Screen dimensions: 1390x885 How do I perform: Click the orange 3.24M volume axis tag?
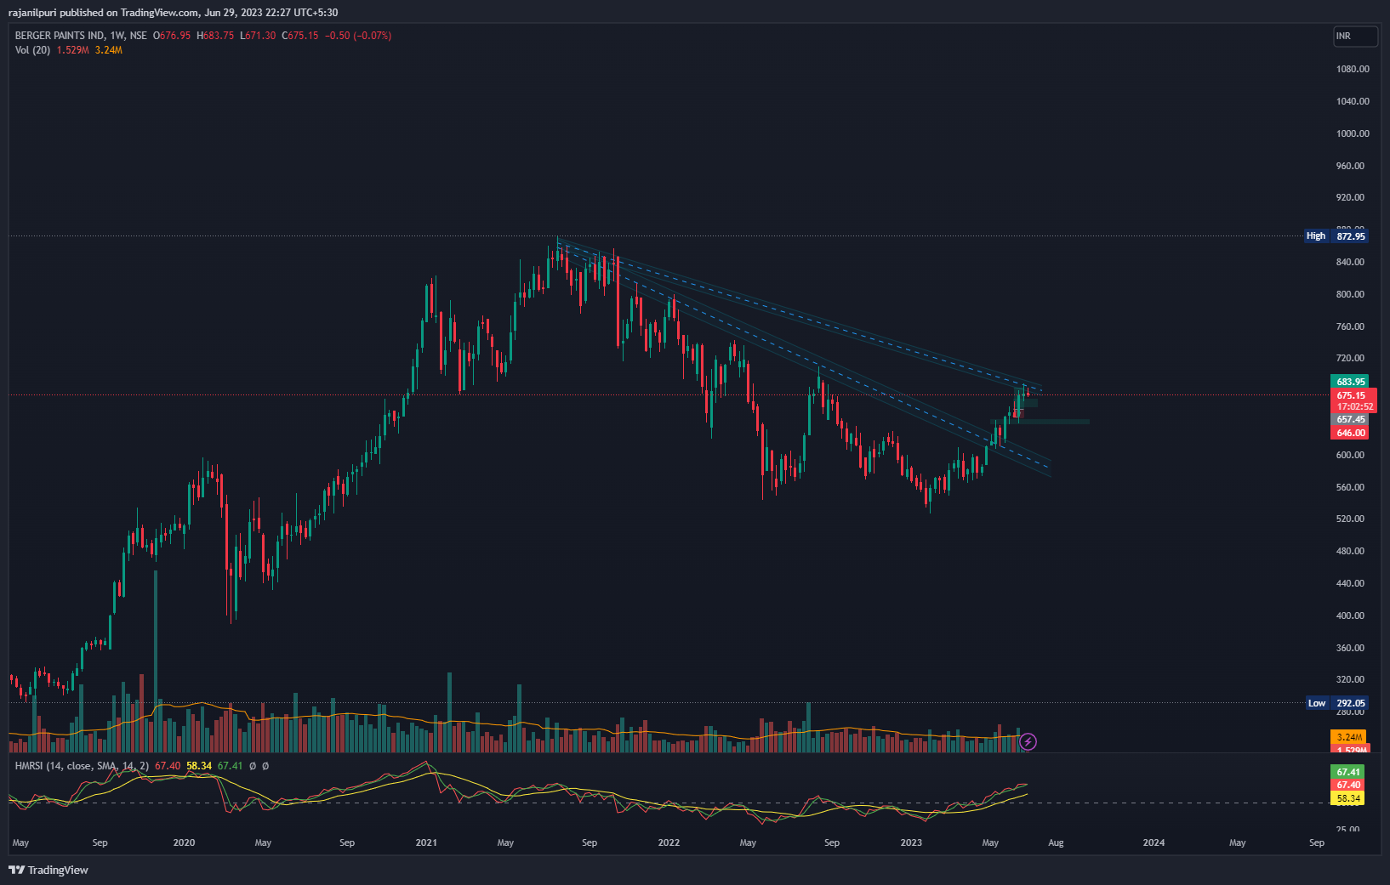coord(1349,737)
